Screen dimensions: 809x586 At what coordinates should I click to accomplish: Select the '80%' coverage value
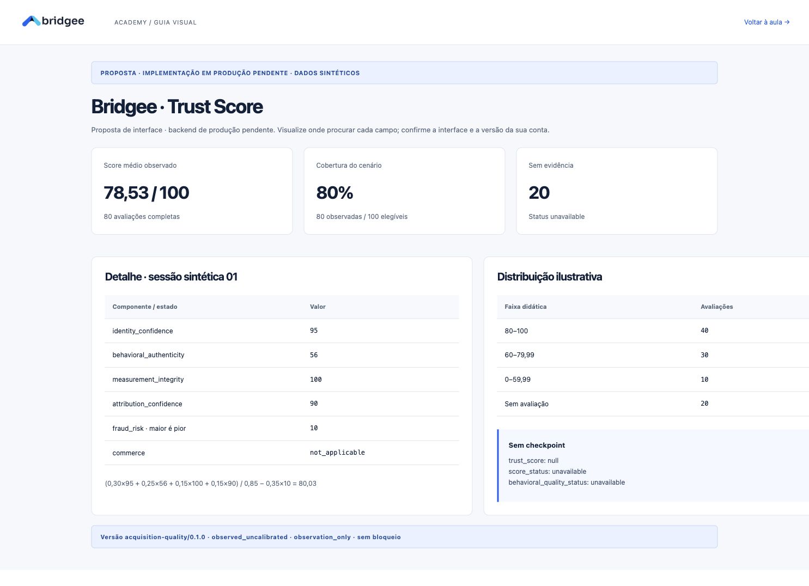click(334, 193)
